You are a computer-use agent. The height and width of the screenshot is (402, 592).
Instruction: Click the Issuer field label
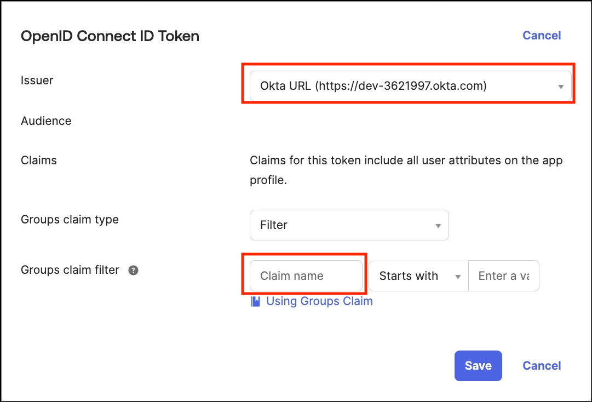pos(37,81)
